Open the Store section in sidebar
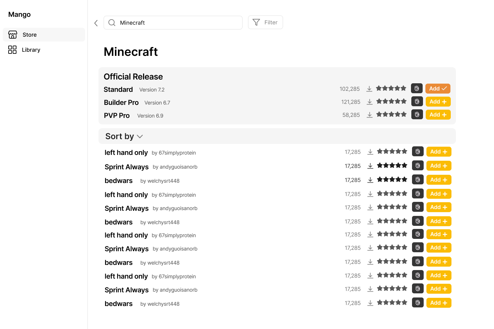 [x=44, y=35]
